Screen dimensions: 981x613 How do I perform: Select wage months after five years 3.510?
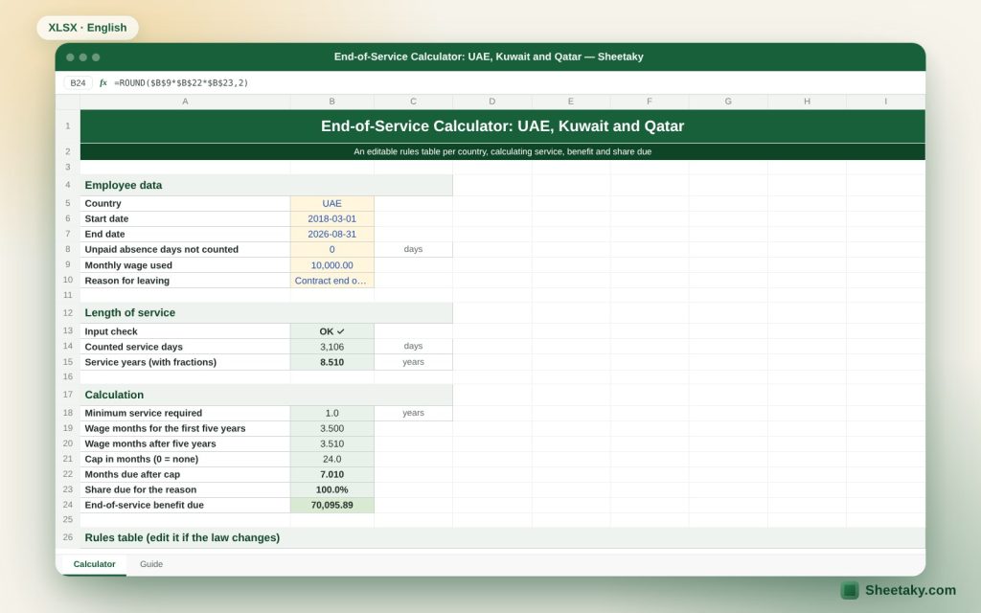click(x=332, y=443)
